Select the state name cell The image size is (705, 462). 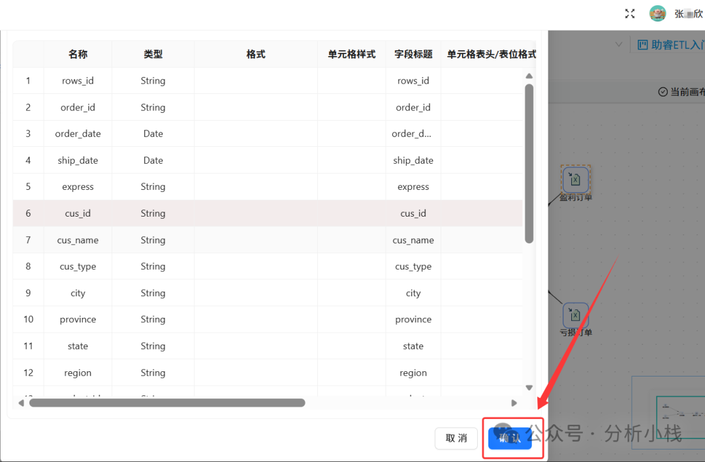78,346
